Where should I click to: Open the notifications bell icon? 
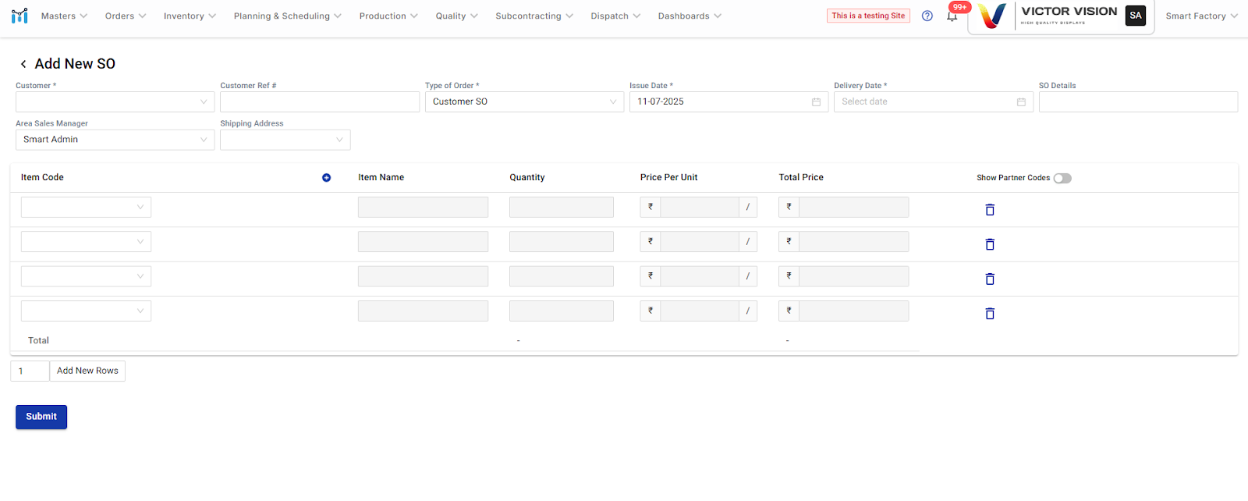click(952, 16)
